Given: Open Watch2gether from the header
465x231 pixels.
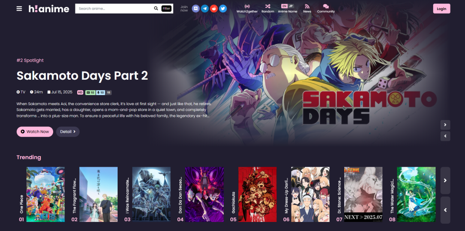Looking at the screenshot, I should click(x=247, y=8).
